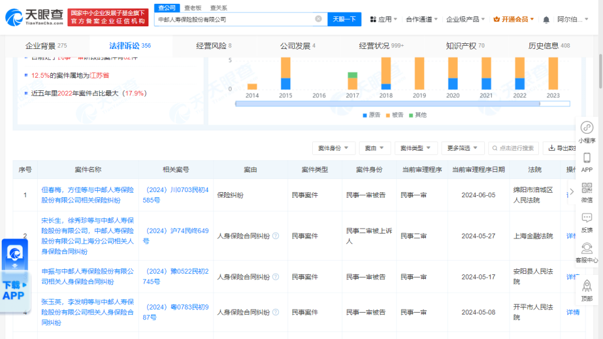The width and height of the screenshot is (603, 339).
Task: Clear the search box text
Action: coord(318,19)
